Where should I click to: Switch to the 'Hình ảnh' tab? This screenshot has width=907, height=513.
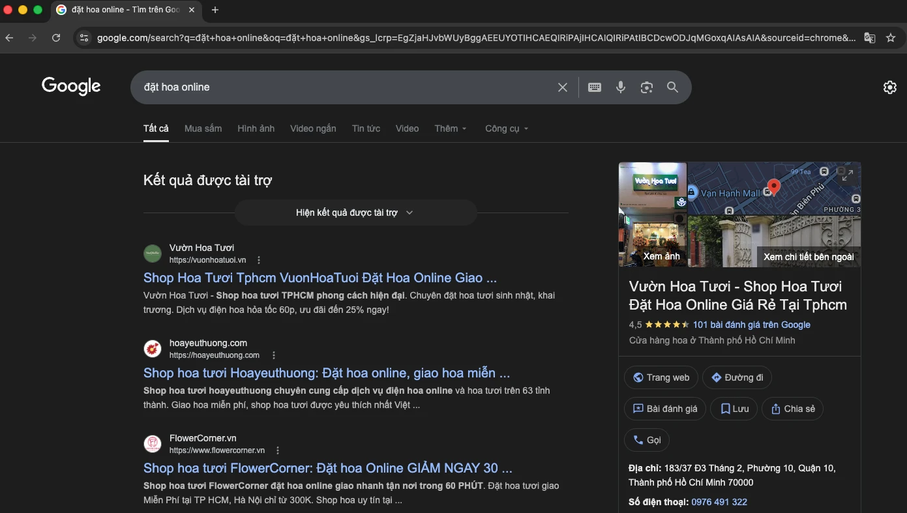(x=256, y=128)
